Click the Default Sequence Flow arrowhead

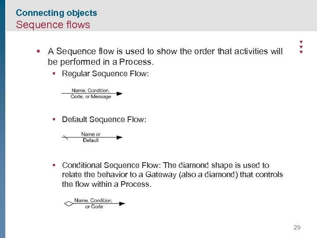coord(119,137)
